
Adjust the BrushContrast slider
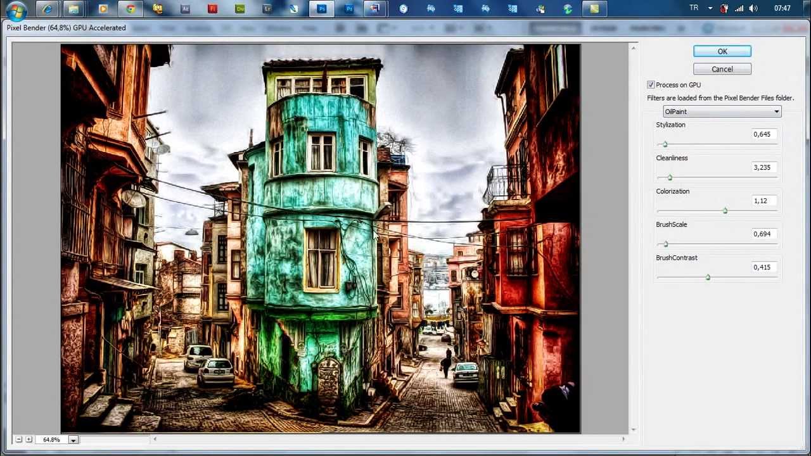(708, 277)
